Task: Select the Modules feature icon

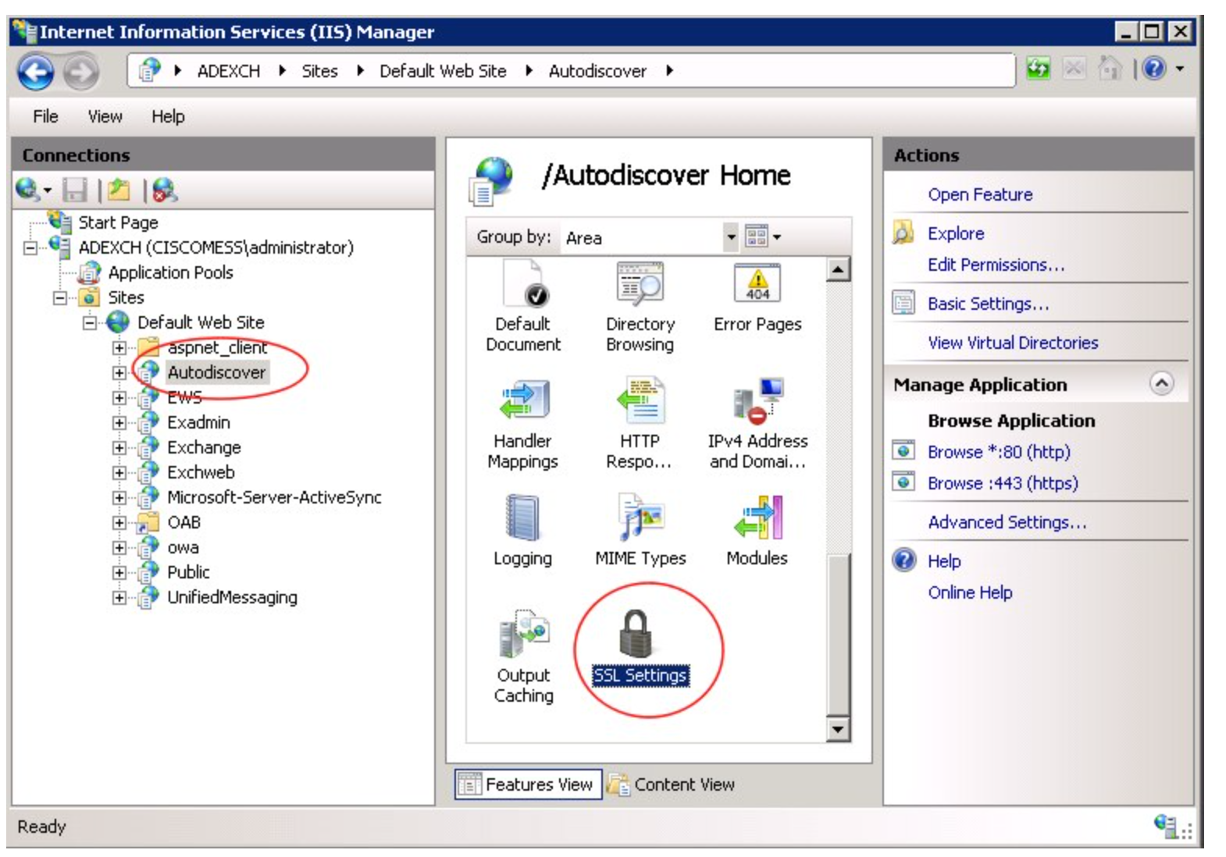Action: 757,519
